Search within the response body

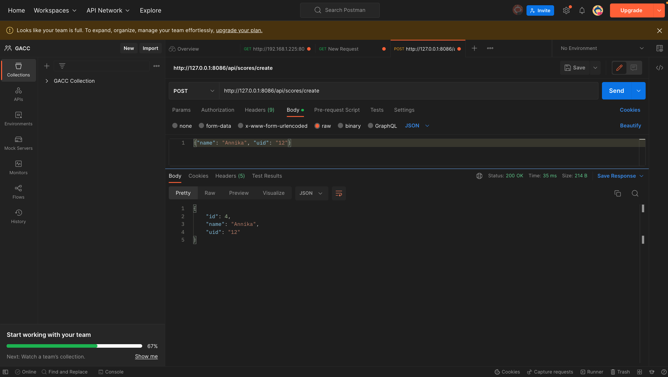point(635,193)
